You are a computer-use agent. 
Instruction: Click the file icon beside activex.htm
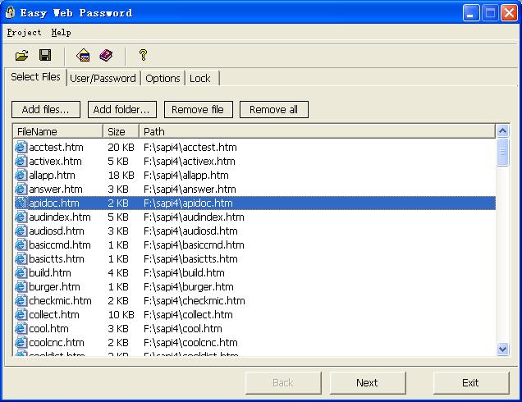(x=21, y=161)
